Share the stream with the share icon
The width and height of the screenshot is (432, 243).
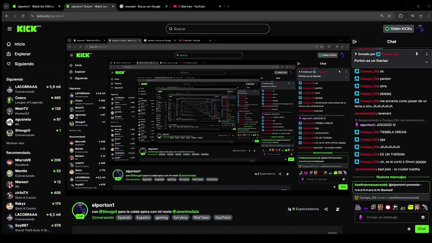(326, 209)
